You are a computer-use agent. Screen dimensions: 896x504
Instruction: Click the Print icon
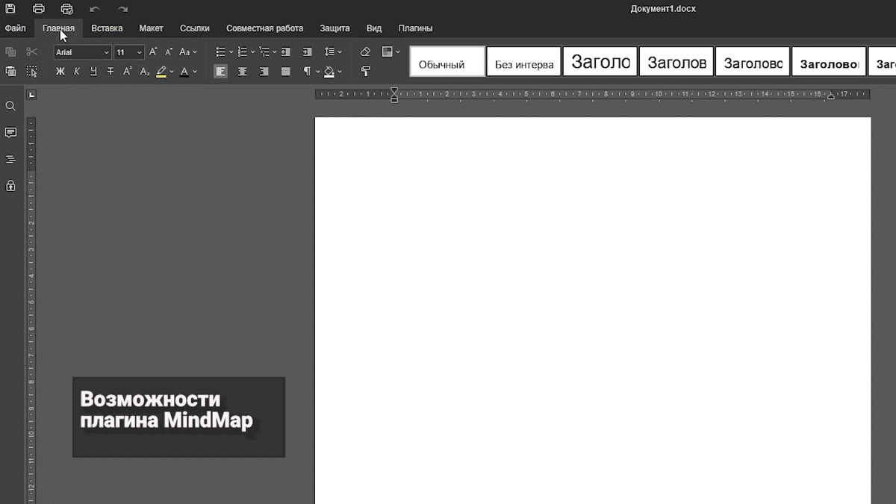point(38,9)
